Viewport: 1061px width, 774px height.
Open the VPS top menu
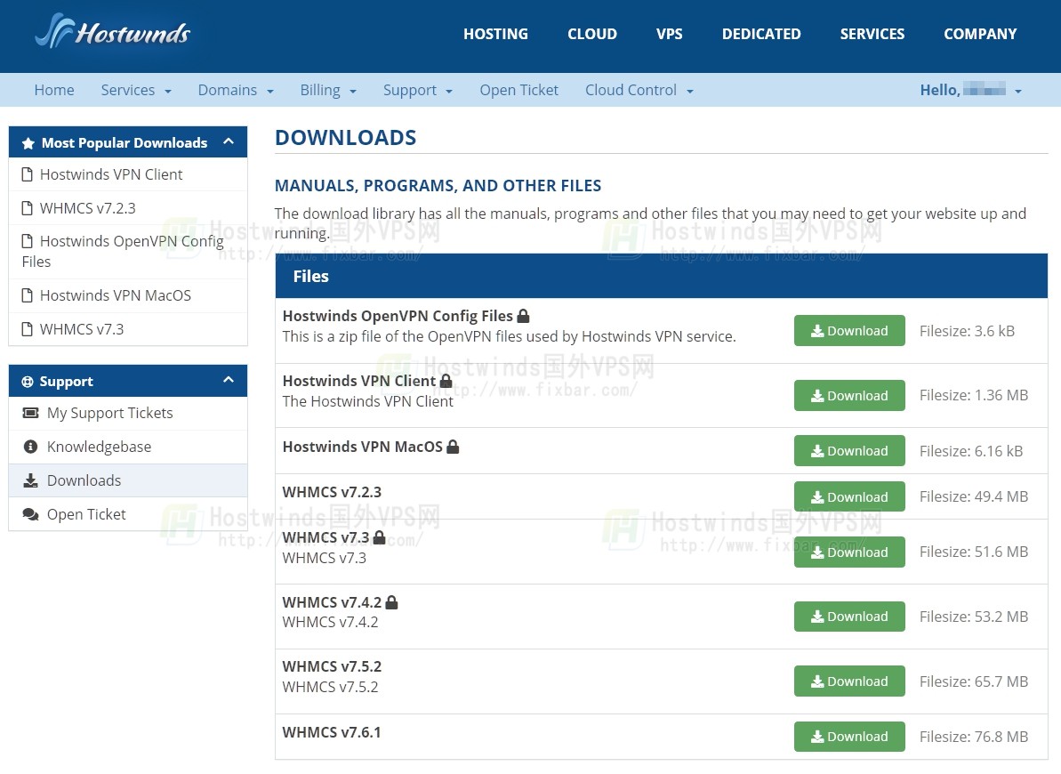tap(669, 34)
